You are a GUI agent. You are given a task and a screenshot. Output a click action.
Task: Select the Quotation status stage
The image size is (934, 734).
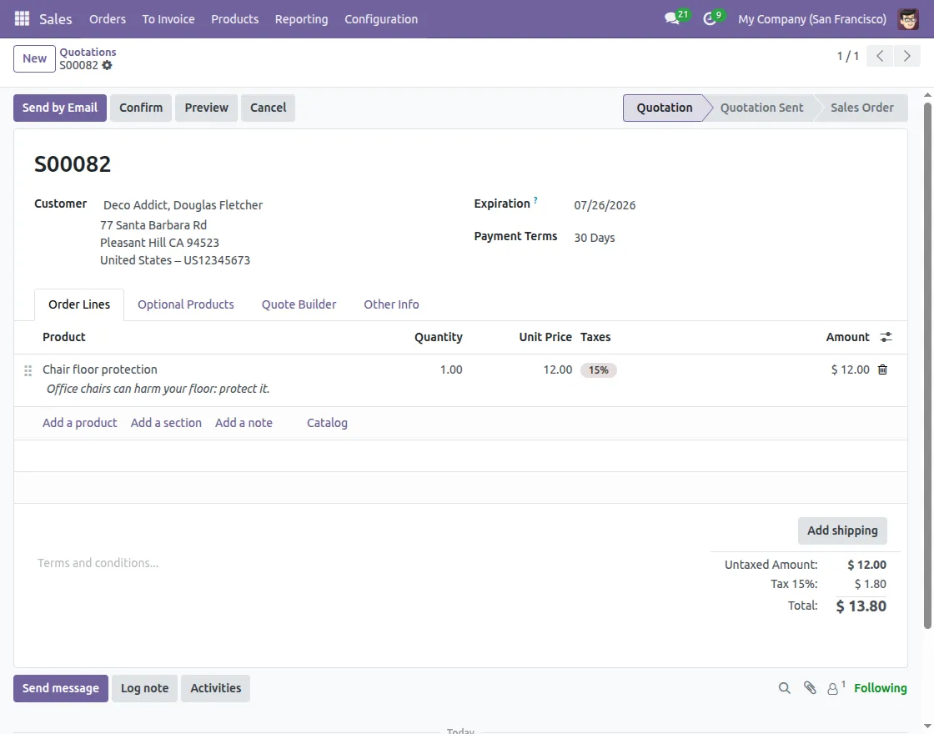664,108
